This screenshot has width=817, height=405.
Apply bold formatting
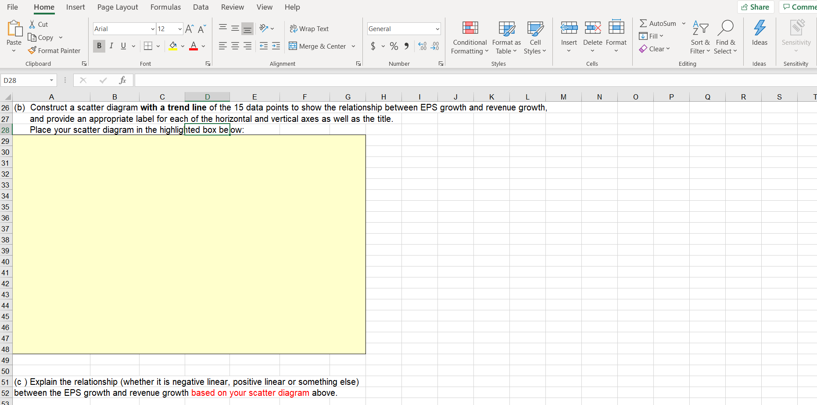[99, 46]
